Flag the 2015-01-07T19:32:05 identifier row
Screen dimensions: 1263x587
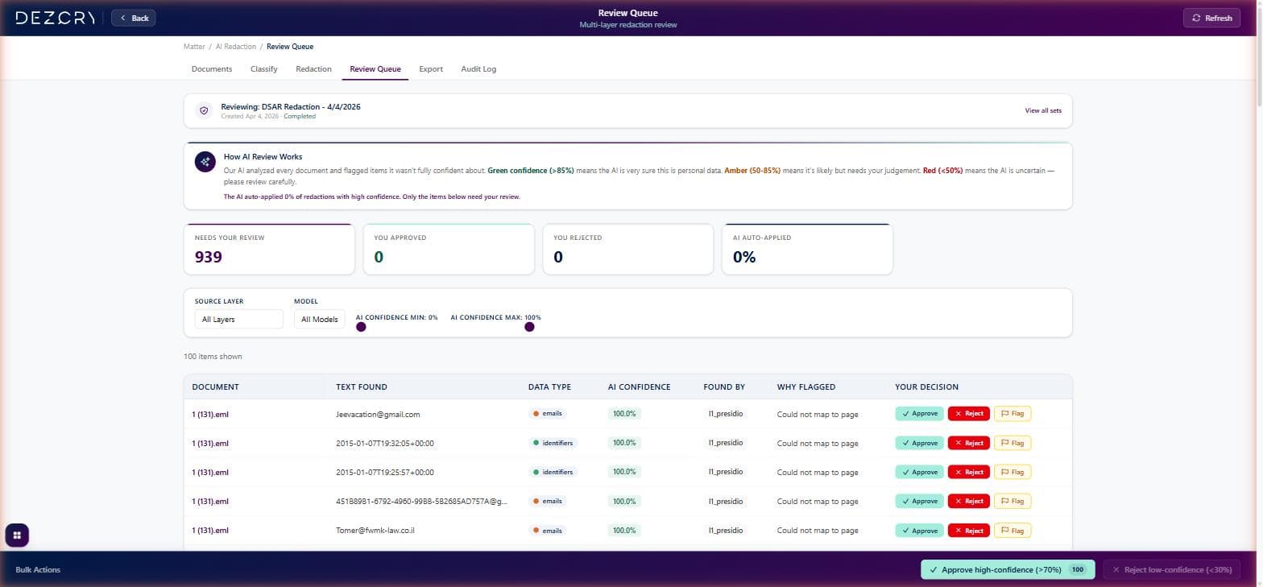pyautogui.click(x=1012, y=443)
